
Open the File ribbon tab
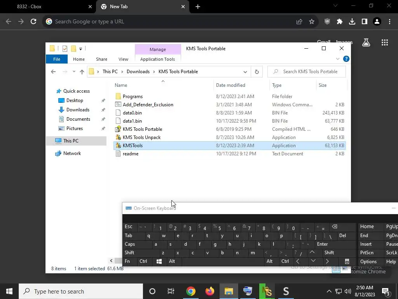coord(57,59)
